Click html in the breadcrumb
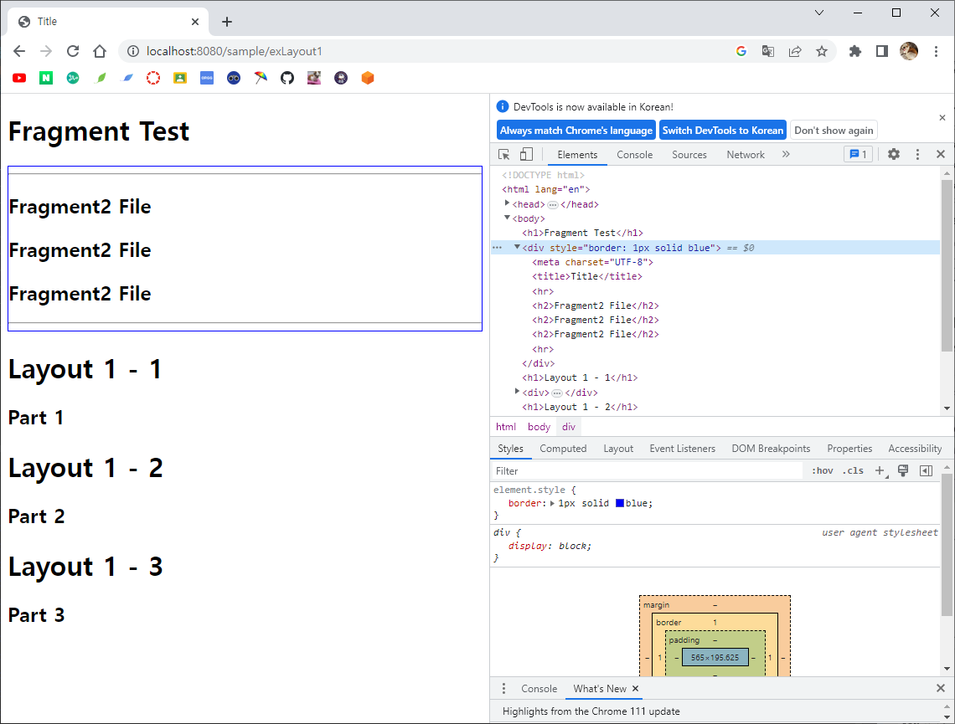Viewport: 955px width, 724px height. click(x=505, y=427)
